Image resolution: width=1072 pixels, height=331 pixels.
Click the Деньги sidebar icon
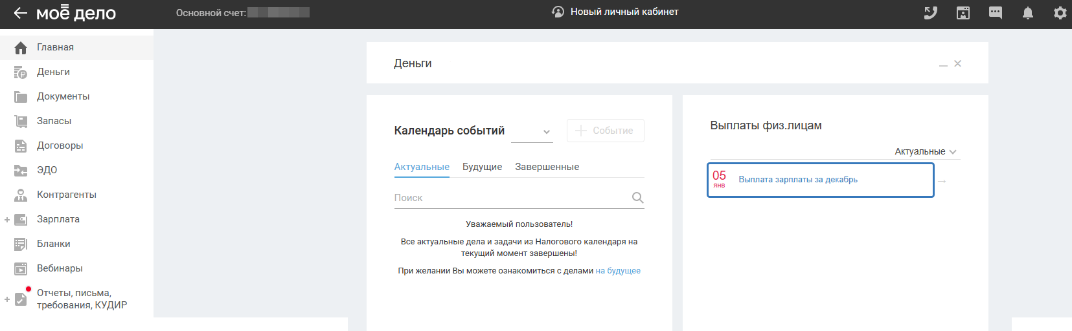coord(21,72)
